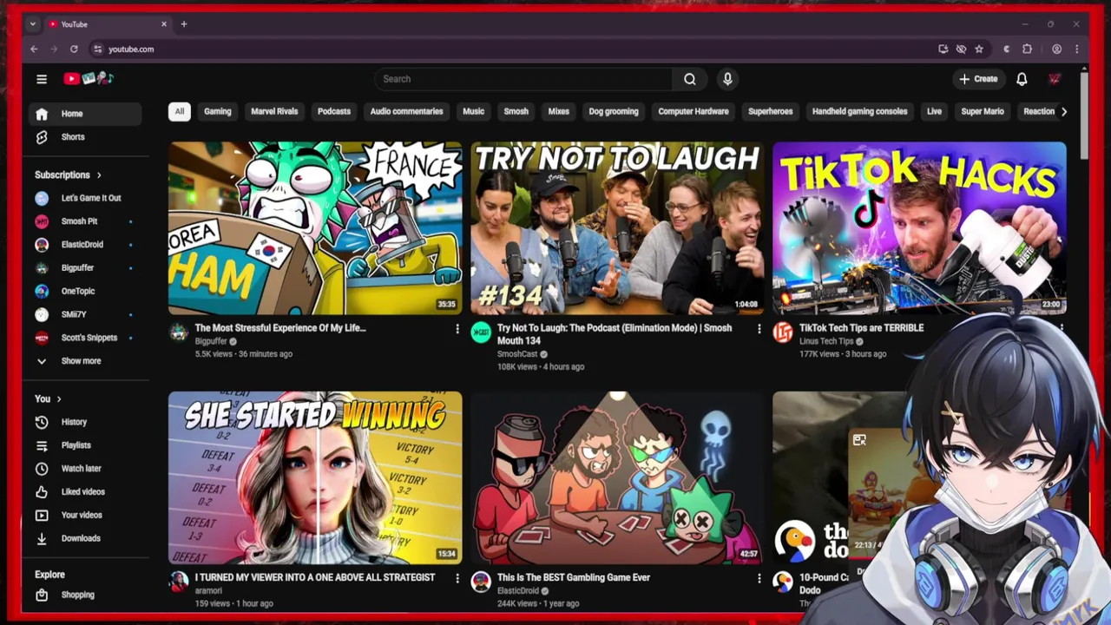Expand the You section

pyautogui.click(x=48, y=399)
